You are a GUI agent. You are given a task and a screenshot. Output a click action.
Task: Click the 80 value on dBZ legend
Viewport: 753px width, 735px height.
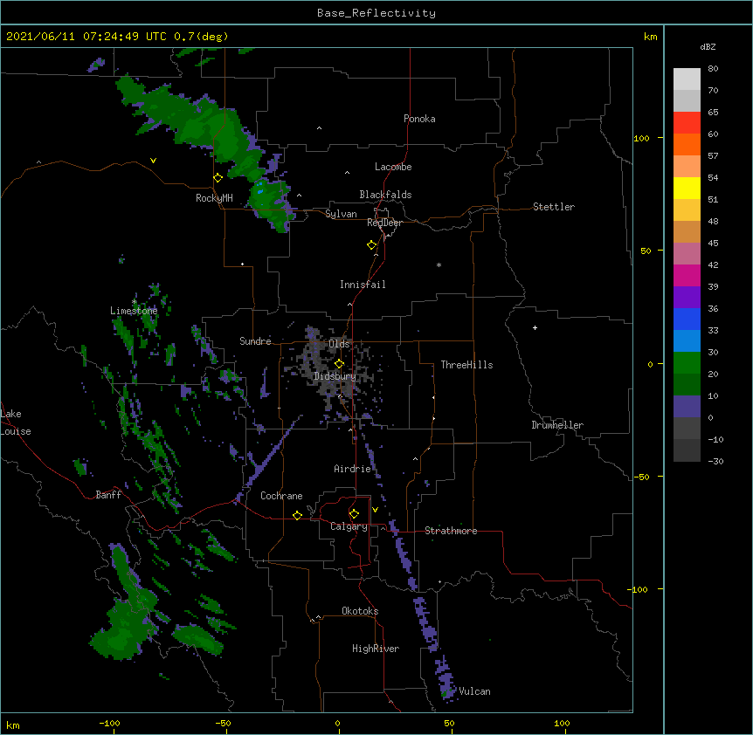[713, 69]
